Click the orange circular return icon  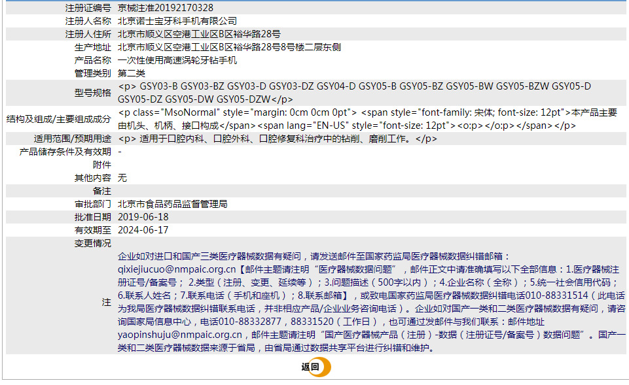coord(322,367)
